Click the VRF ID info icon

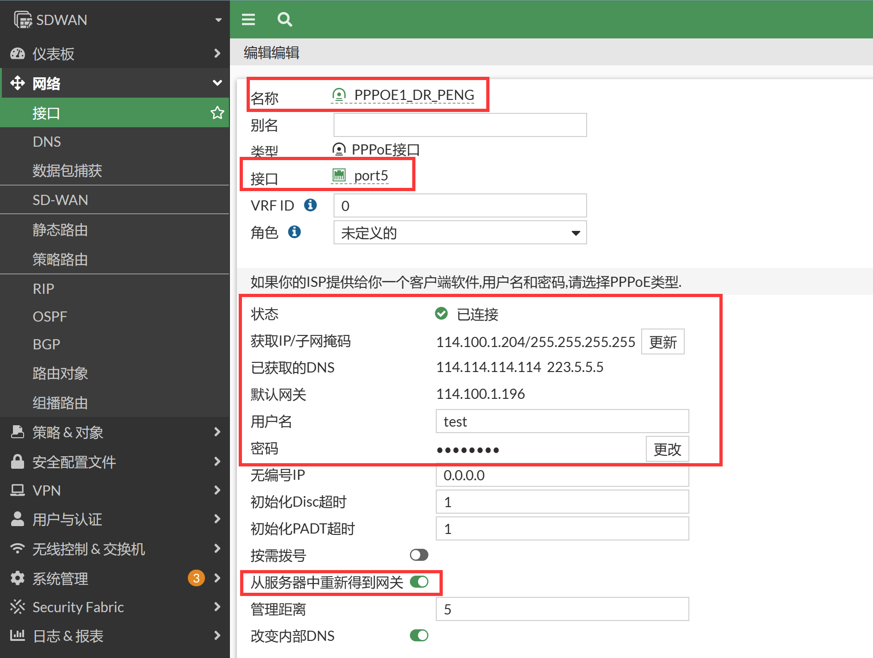310,205
